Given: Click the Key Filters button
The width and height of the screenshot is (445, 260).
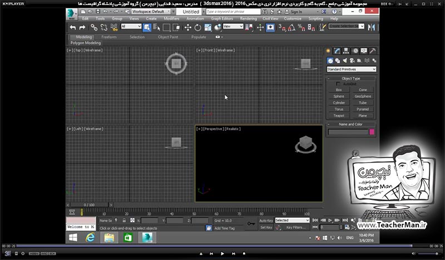Looking at the screenshot, I should 296,227.
